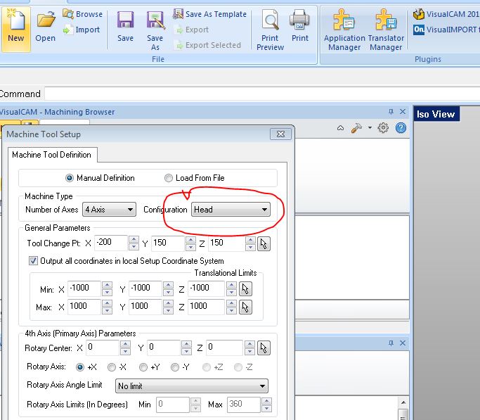Increase Tool Change Pt X value
The width and height of the screenshot is (480, 420).
point(134,240)
